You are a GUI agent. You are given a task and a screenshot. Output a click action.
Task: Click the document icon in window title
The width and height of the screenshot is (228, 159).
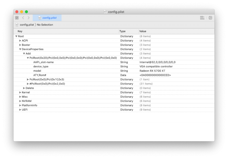(x=105, y=12)
